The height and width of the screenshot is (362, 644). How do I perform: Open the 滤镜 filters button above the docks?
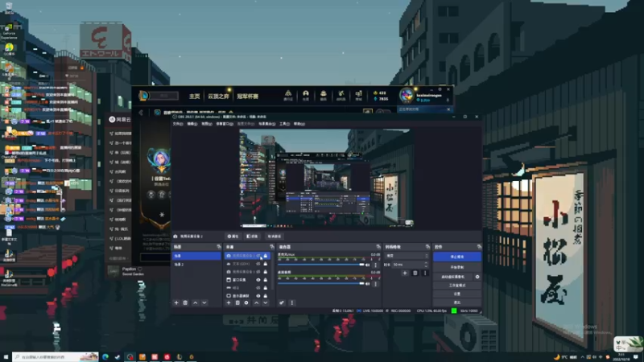pos(252,237)
